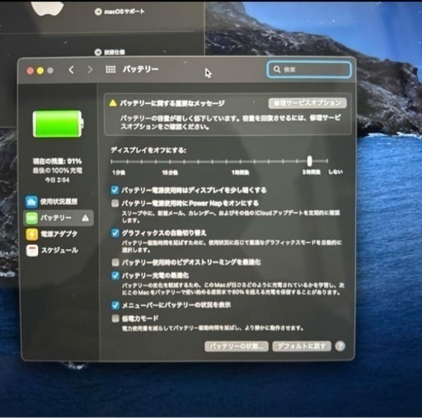Click the 1時間後 slider label
This screenshot has width=422, height=418.
[x=240, y=172]
